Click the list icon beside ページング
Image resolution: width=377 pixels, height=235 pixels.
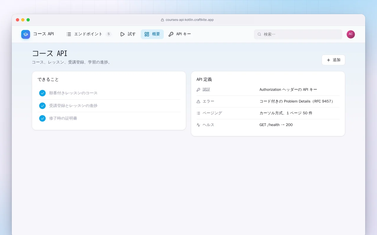(x=198, y=113)
